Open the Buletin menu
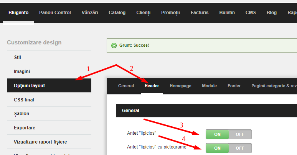Screen dimensions: 297x155 227,13
